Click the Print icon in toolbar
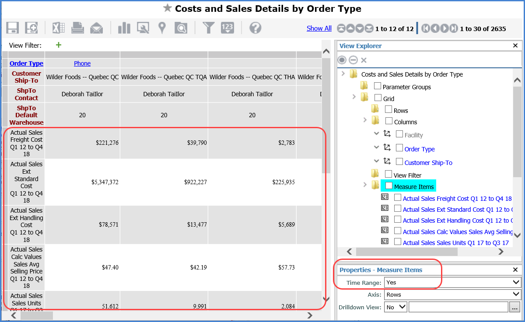This screenshot has height=322, width=525. [x=77, y=28]
